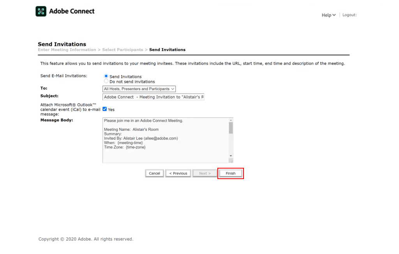399x254 pixels.
Task: Click the Message Body scrollbar thumb
Action: point(231,128)
